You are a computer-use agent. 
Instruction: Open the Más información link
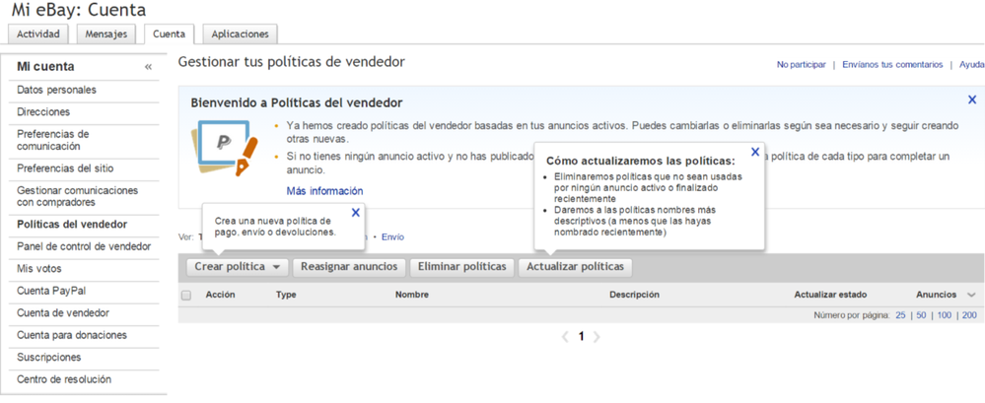(x=324, y=191)
